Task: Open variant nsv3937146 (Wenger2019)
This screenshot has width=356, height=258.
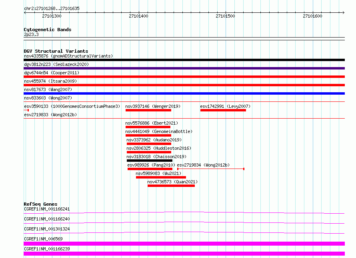Action: pos(153,106)
